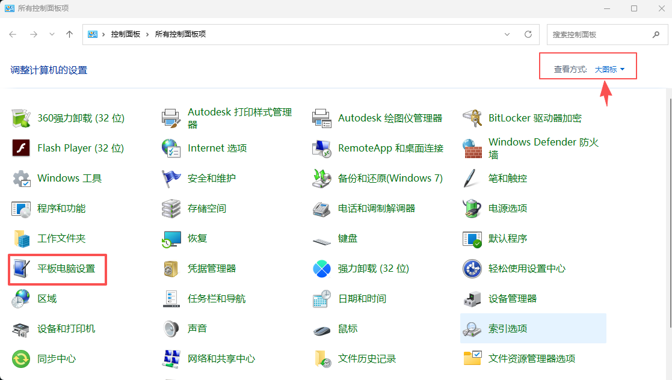672x380 pixels.
Task: Open the 凭据管理器 safe icon
Action: pyautogui.click(x=171, y=269)
